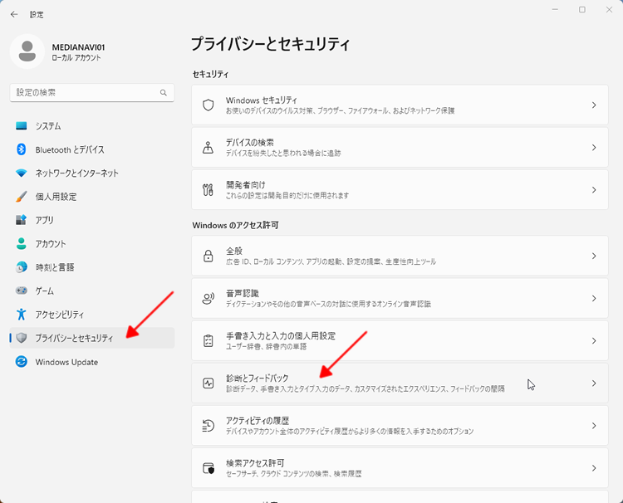
Task: Open the 全般 title
Action: click(x=234, y=251)
